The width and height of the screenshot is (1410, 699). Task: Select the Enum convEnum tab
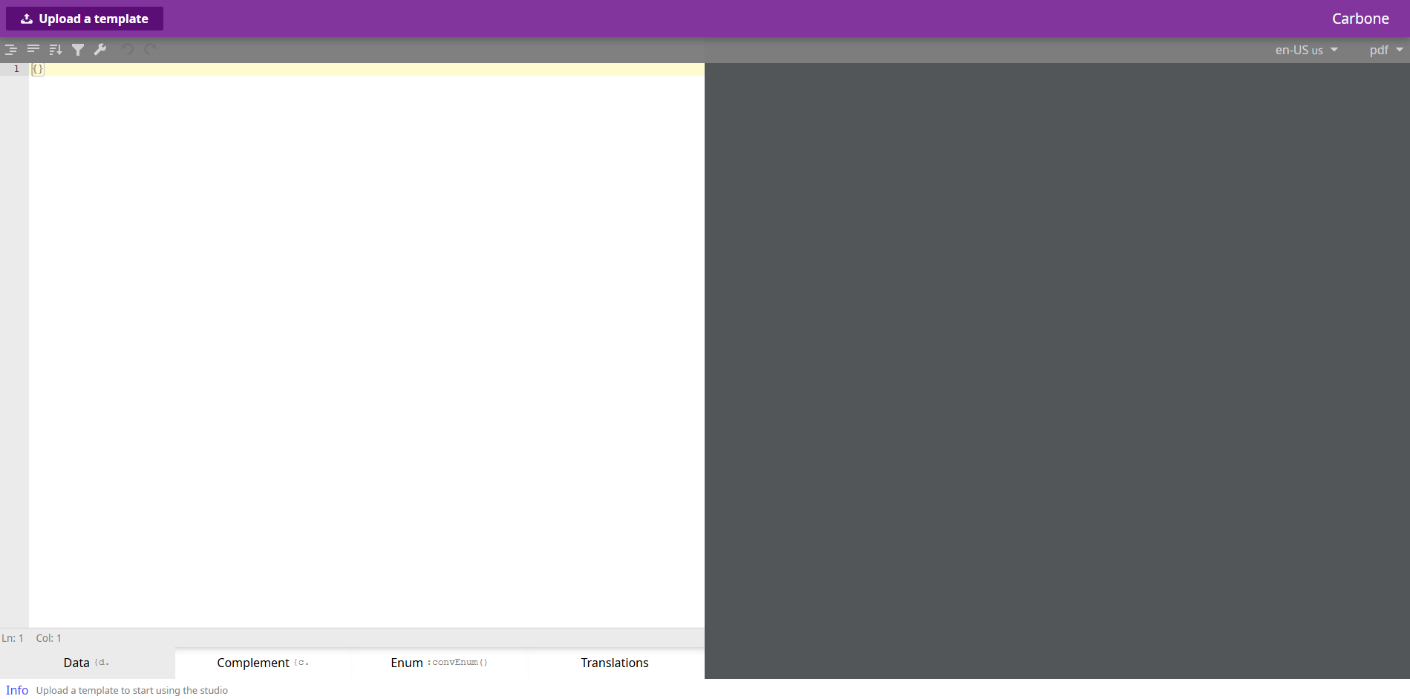pyautogui.click(x=439, y=663)
